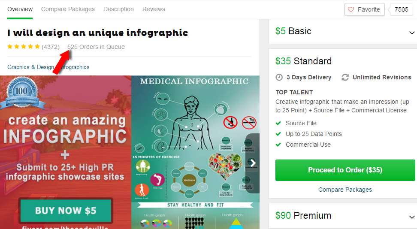Select the $35 Standard package header

point(303,61)
